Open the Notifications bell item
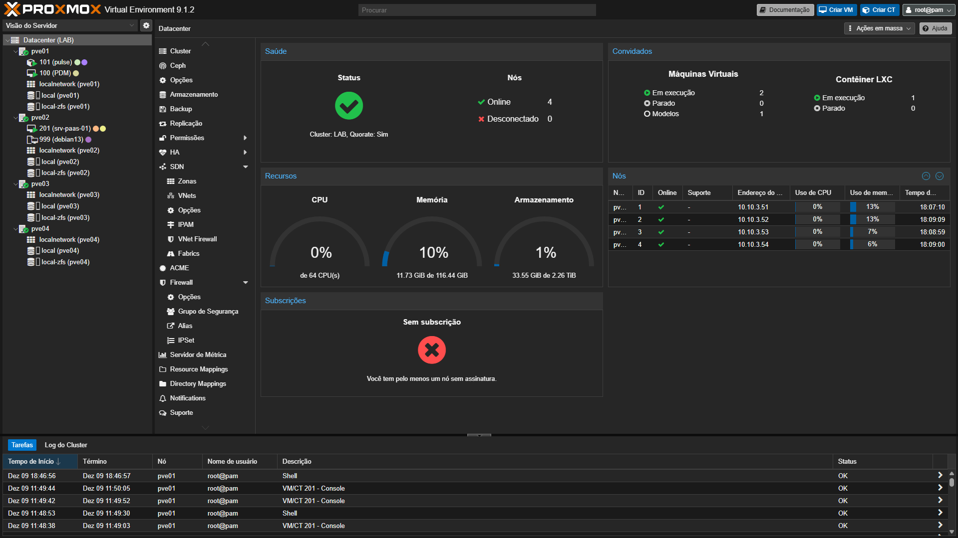Image resolution: width=958 pixels, height=538 pixels. coord(163,398)
